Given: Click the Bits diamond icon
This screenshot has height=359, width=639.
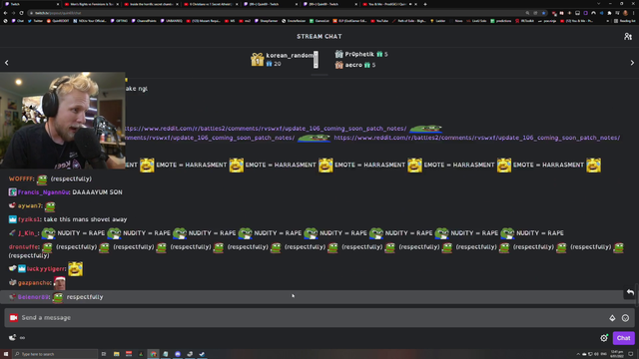Looking at the screenshot, I should click(x=612, y=318).
